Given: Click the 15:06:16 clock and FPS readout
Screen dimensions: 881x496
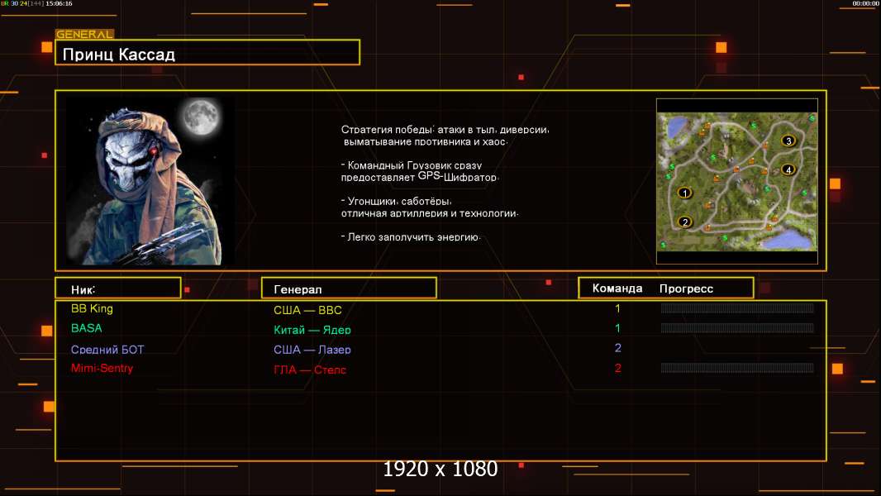Looking at the screenshot, I should (x=36, y=3).
